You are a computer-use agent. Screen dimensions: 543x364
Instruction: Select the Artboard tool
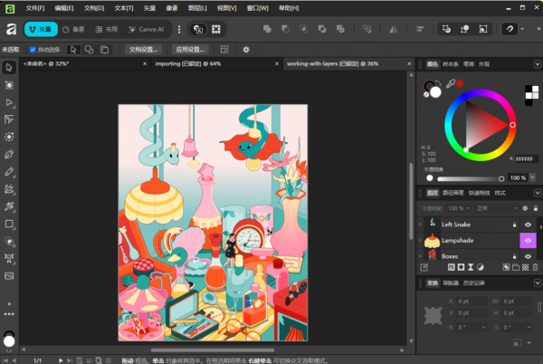tap(9, 85)
